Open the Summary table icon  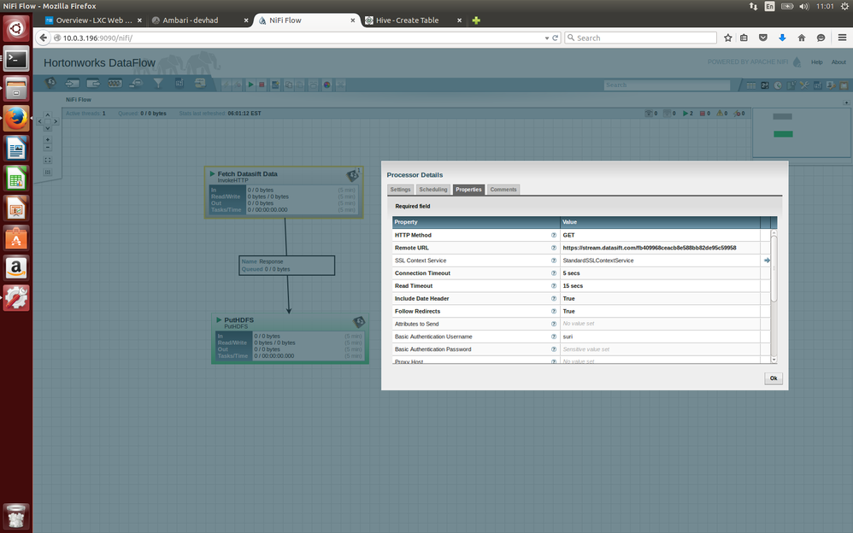[750, 85]
